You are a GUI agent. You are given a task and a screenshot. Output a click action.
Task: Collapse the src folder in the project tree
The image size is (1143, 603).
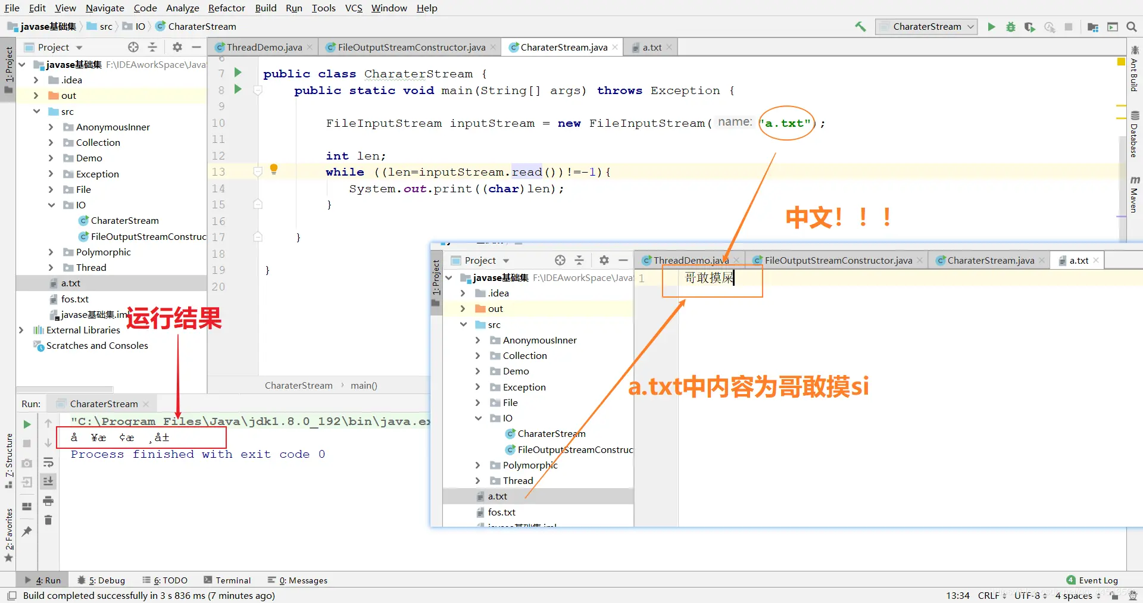tap(36, 111)
